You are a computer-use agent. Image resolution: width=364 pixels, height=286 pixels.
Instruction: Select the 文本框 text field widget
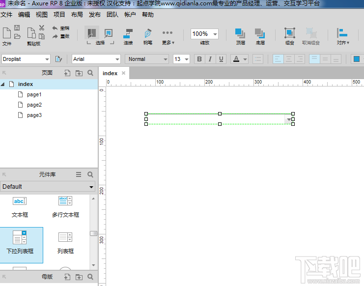[20, 206]
